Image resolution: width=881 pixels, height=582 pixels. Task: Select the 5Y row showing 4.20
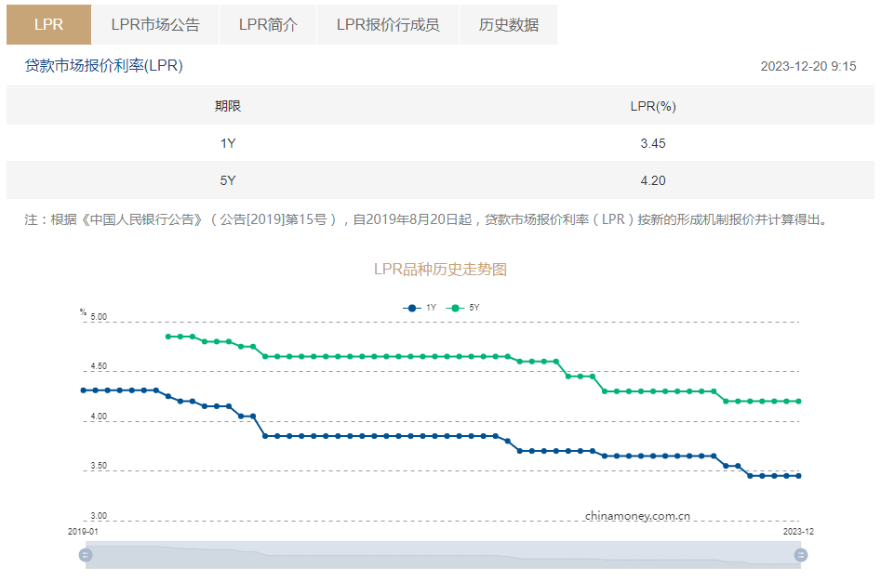[440, 180]
